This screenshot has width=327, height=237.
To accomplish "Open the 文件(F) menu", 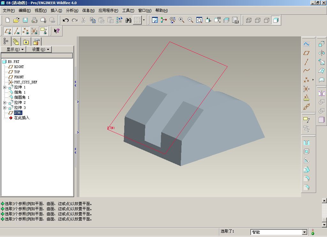I will click(x=9, y=11).
